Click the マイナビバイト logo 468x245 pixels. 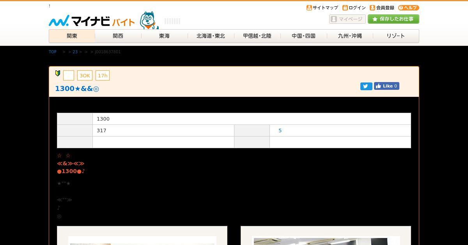[92, 21]
